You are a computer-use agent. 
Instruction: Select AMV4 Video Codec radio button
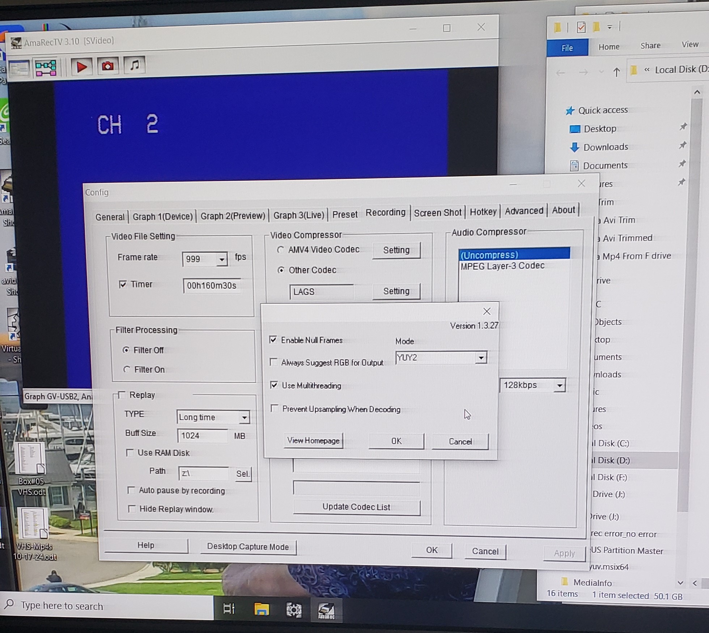(x=280, y=249)
